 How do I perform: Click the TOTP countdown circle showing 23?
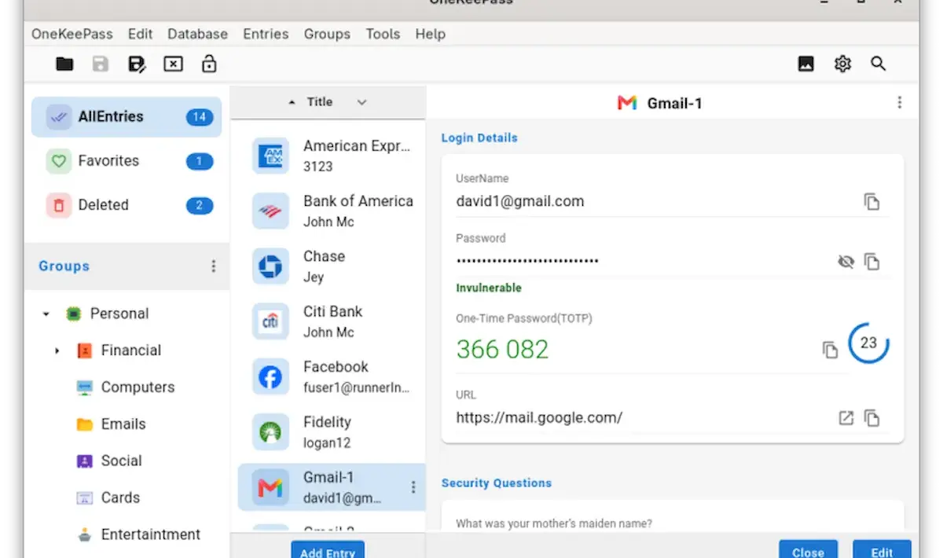868,343
